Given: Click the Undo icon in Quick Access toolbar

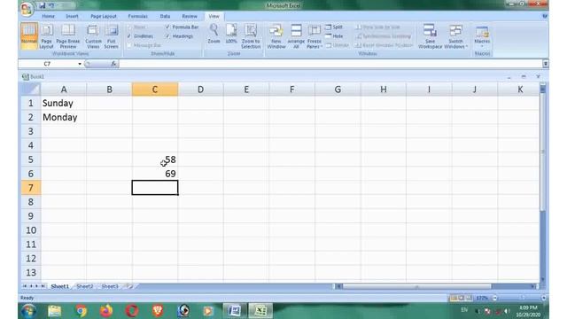Looking at the screenshot, I should point(51,5).
